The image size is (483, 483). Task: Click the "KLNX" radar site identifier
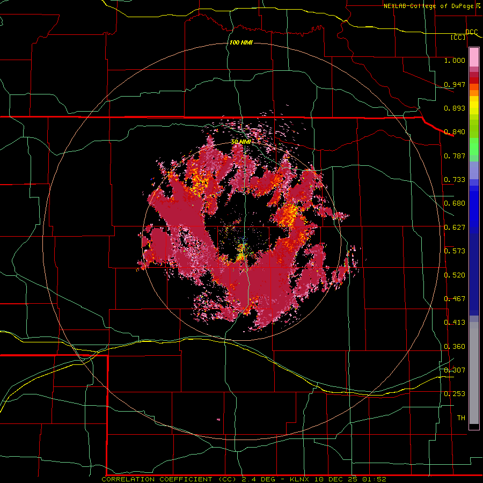coord(300,479)
